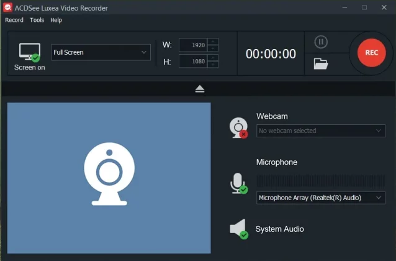
Task: Toggle the webcam icon on or off
Action: [238, 127]
